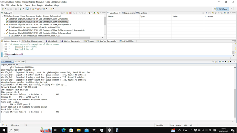Open the SigPoc_flsonar.map editor tab
This screenshot has height=133, width=237.
tap(32, 41)
